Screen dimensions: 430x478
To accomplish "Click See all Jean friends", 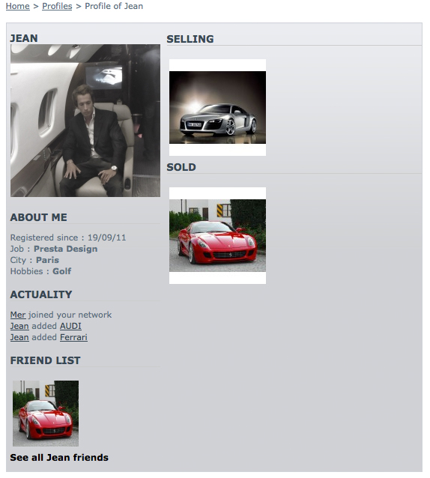I will coord(59,457).
